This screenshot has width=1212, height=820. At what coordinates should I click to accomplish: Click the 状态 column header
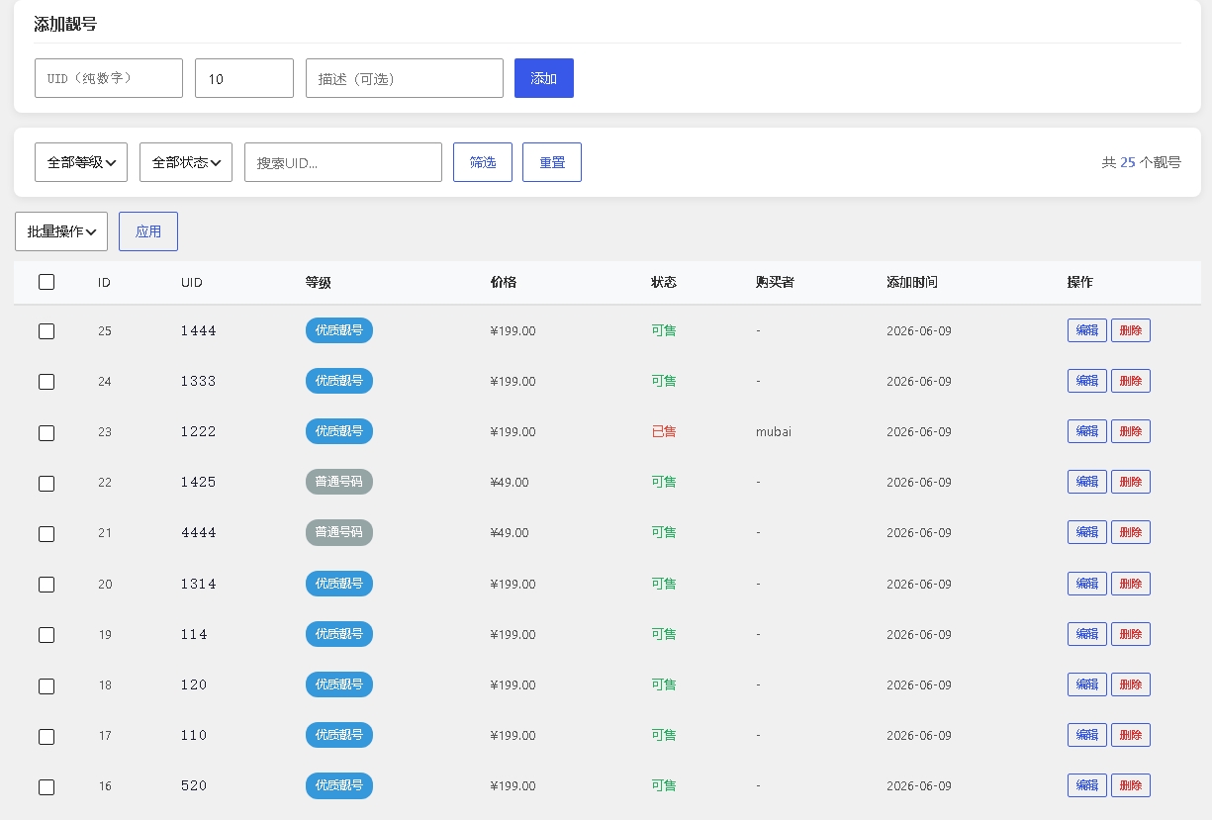tap(664, 283)
